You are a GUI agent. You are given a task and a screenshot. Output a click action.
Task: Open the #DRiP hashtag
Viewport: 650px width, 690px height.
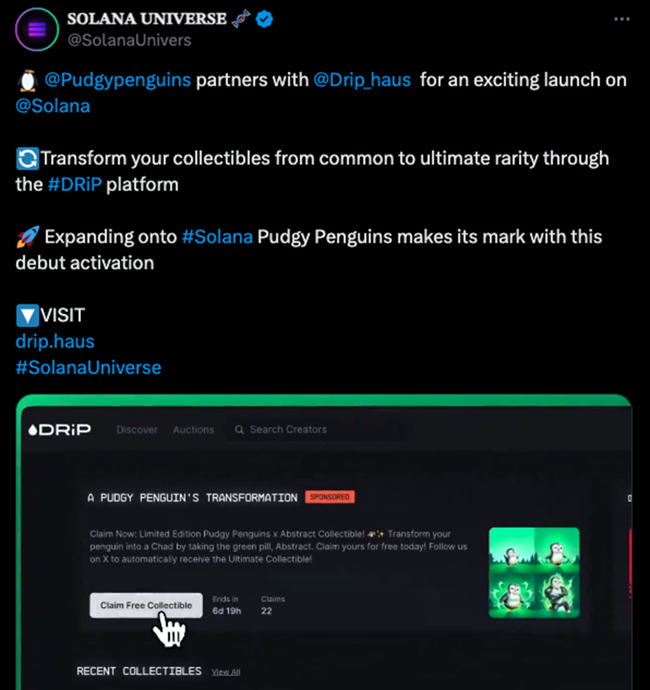click(x=75, y=184)
